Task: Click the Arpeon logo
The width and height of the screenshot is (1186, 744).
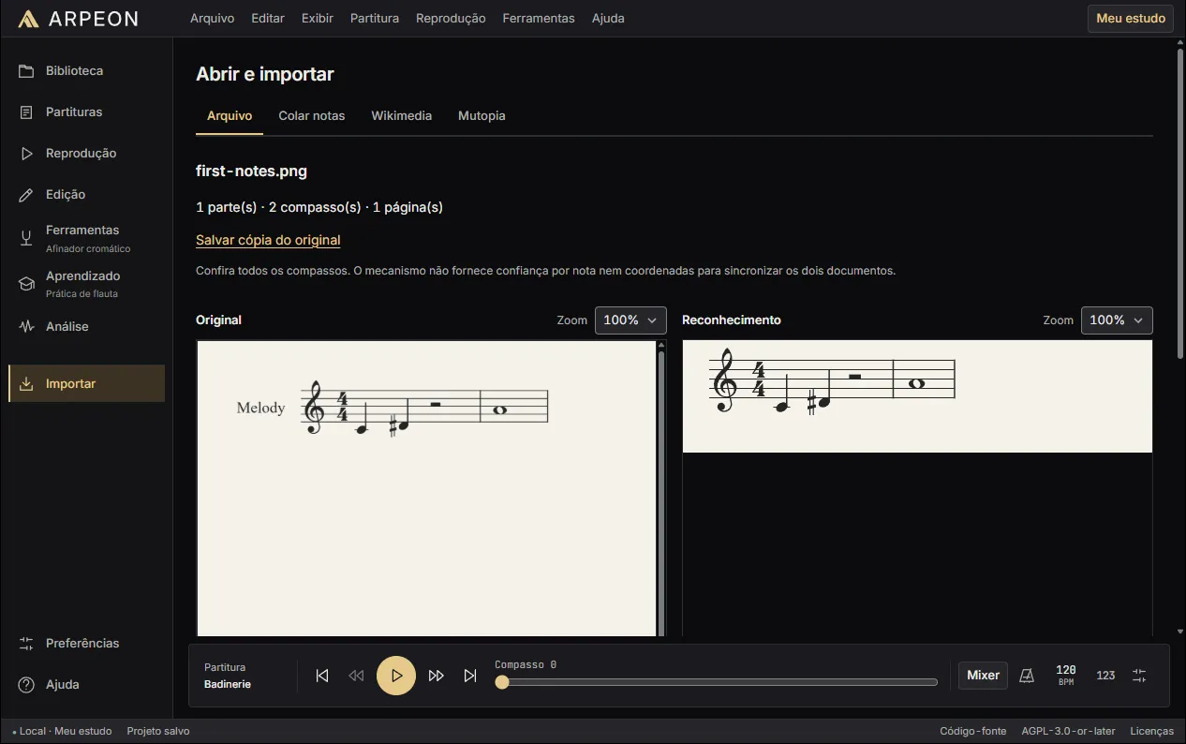Action: click(78, 19)
